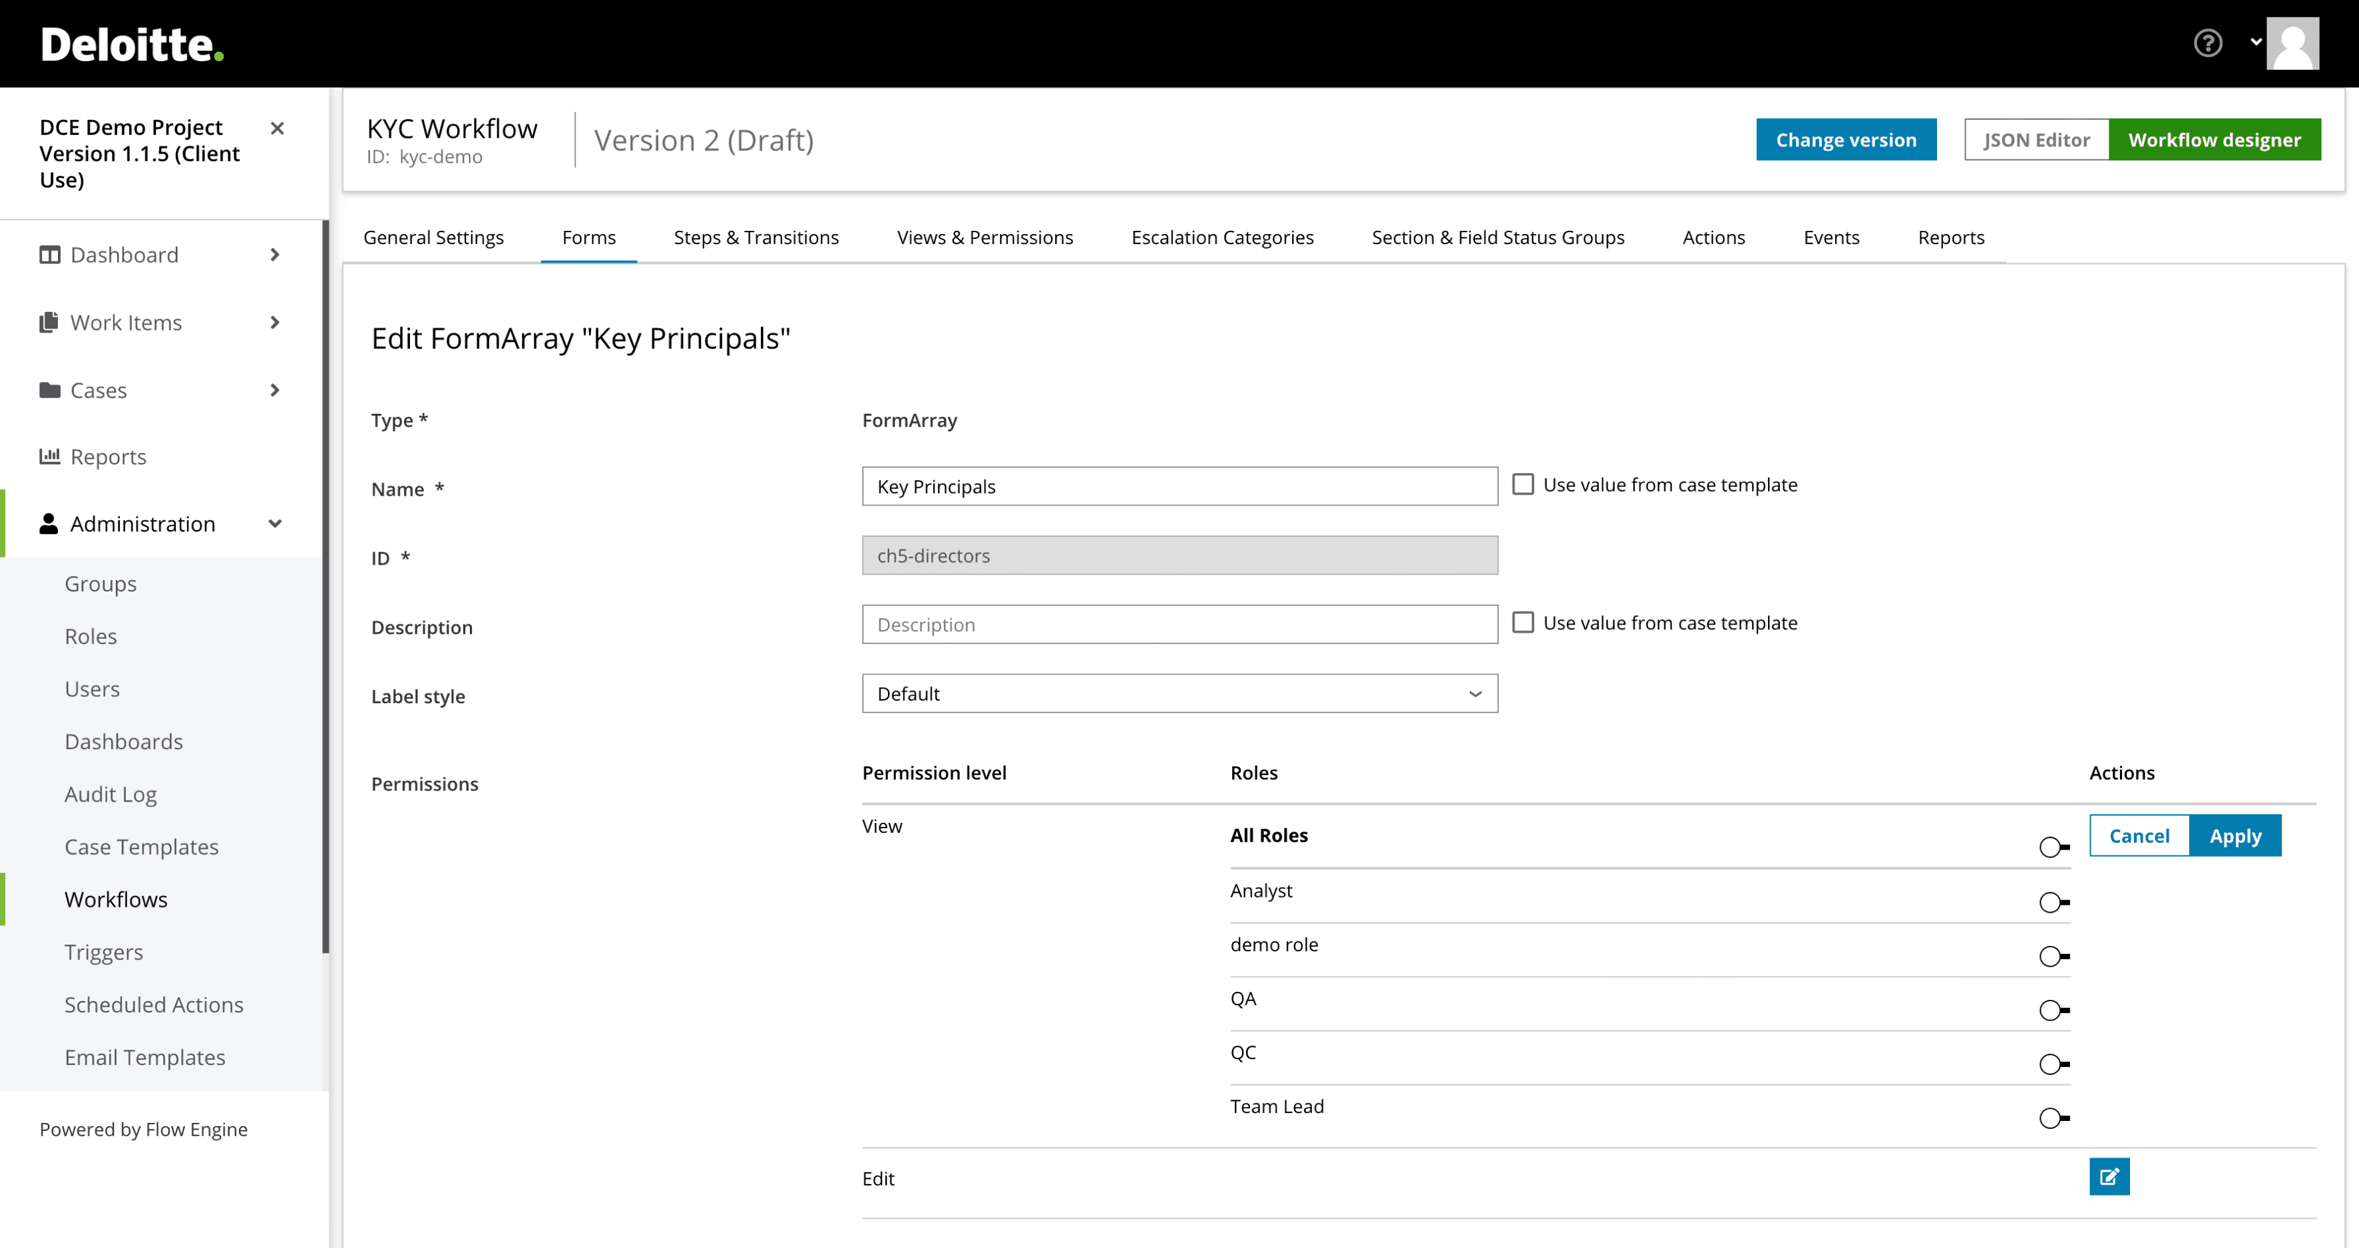Click the Change version button
The height and width of the screenshot is (1248, 2359).
1845,139
